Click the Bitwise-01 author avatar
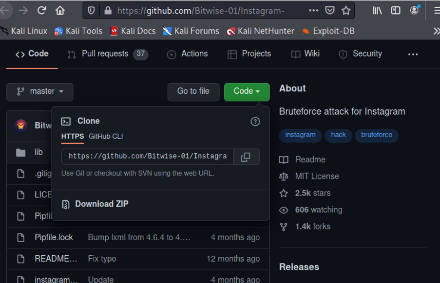 tap(21, 125)
